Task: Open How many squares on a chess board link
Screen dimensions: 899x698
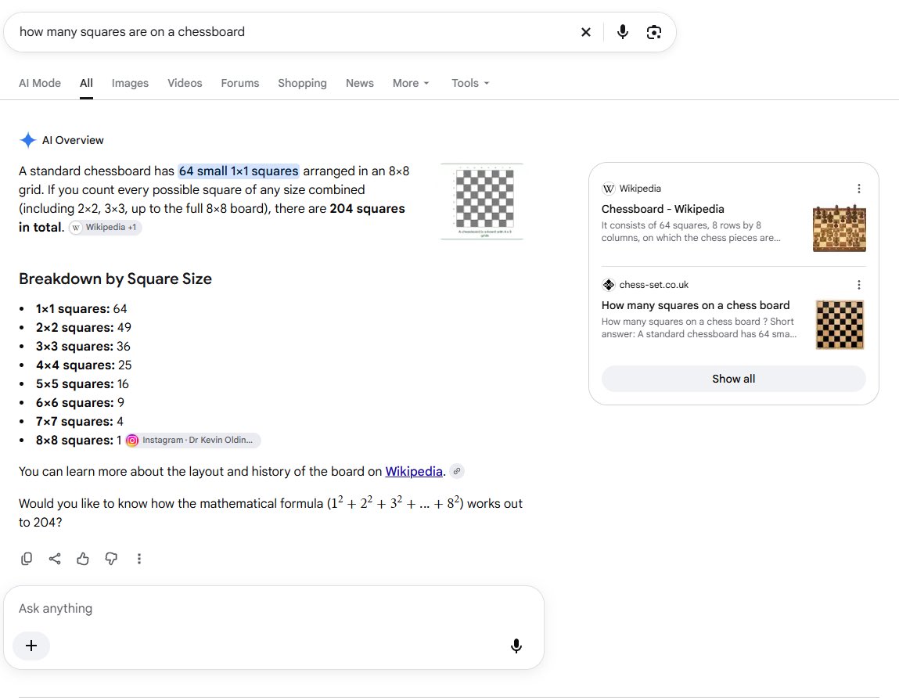Action: pos(695,306)
